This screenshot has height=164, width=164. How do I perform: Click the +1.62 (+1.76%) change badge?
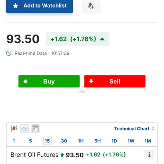[78, 39]
